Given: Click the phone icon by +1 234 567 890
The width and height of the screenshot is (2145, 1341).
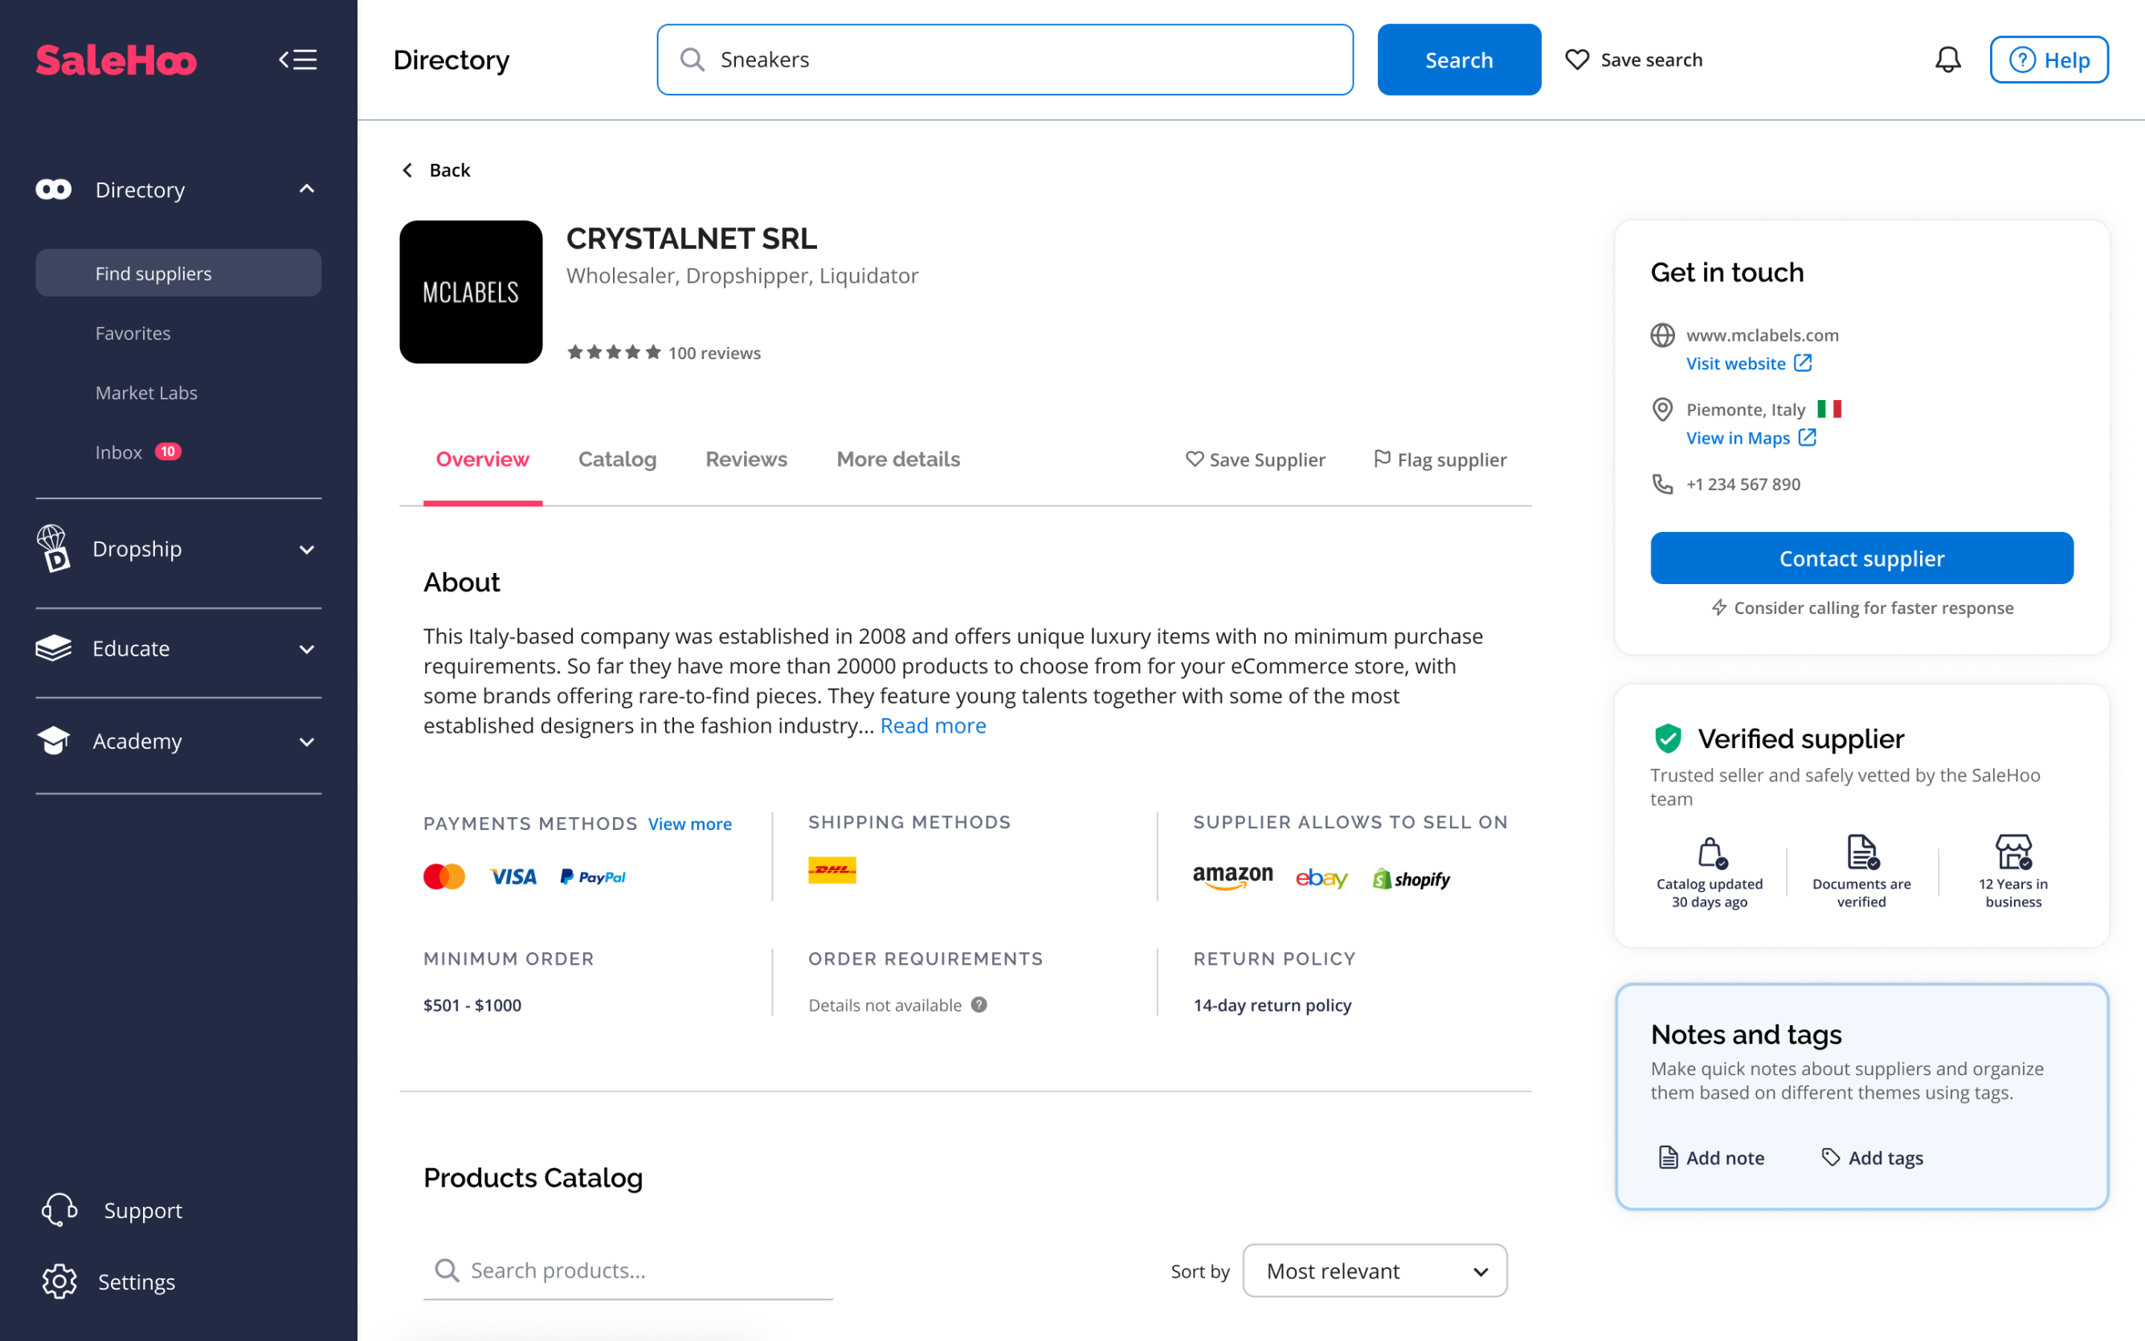Looking at the screenshot, I should click(x=1661, y=484).
